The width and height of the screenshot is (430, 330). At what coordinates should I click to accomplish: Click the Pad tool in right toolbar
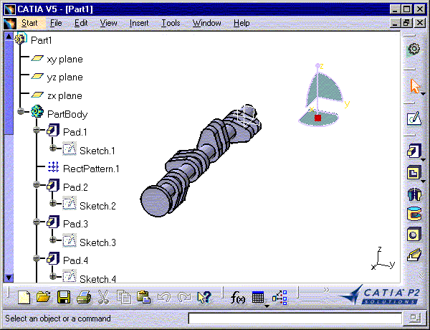(x=414, y=151)
